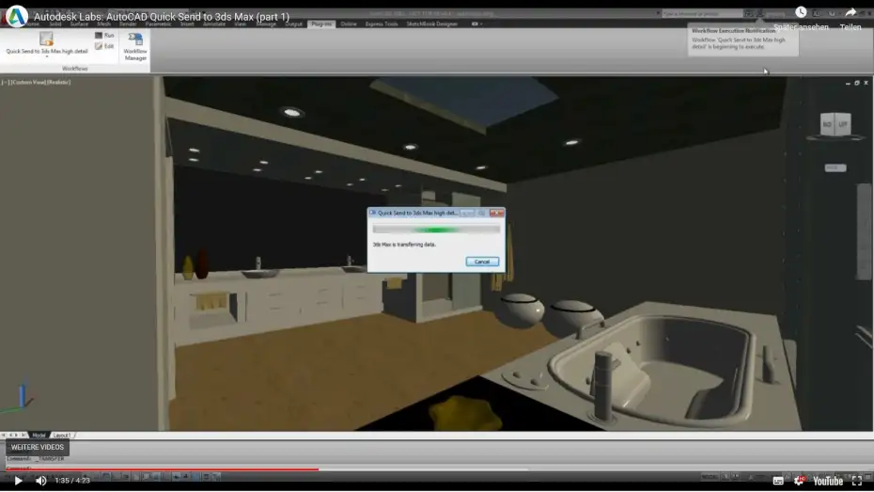The width and height of the screenshot is (874, 492).
Task: Open the video quality settings gear
Action: (799, 481)
